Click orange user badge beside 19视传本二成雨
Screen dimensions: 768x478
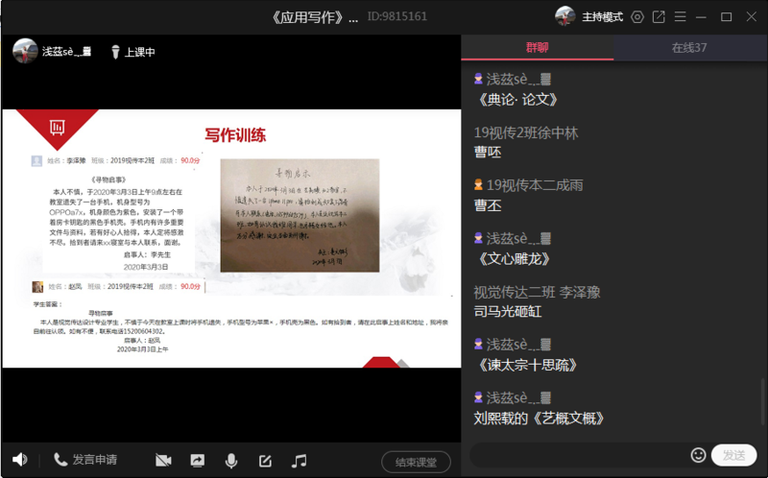coord(478,184)
